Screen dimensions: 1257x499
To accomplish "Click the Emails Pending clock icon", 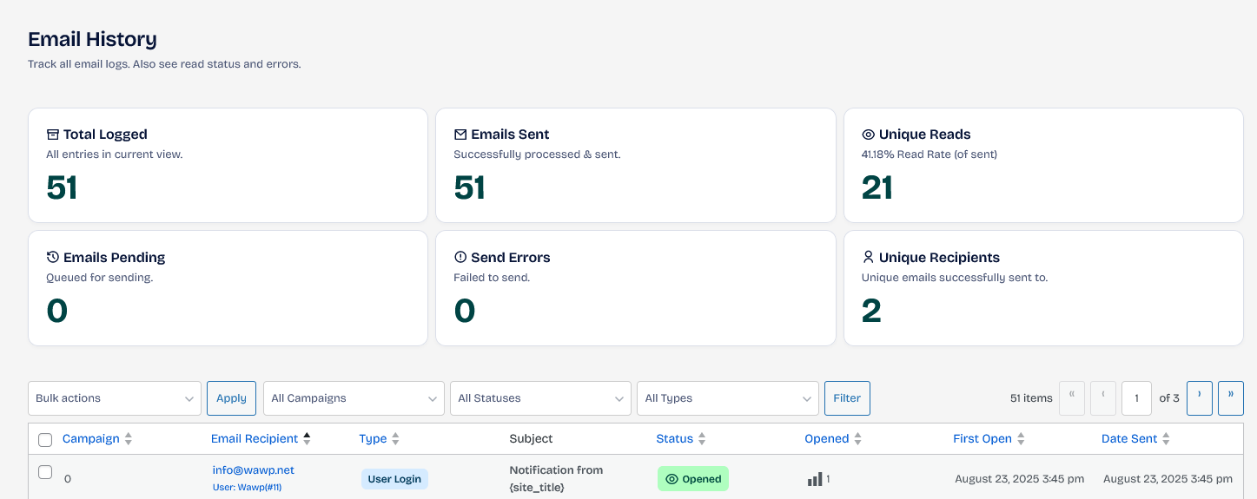I will pyautogui.click(x=53, y=258).
